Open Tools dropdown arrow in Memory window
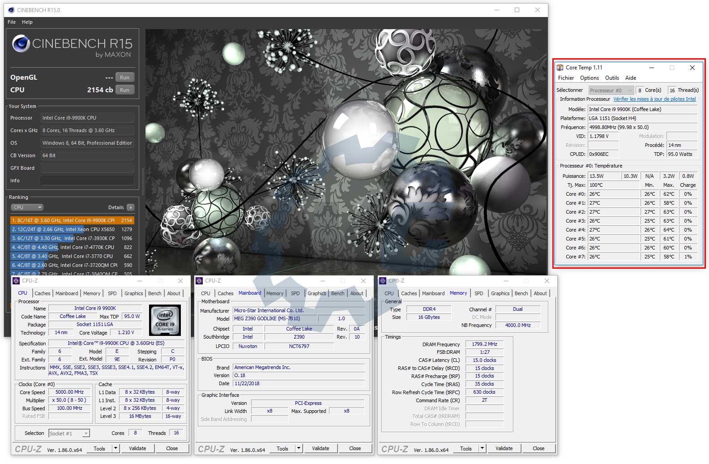 pyautogui.click(x=482, y=448)
